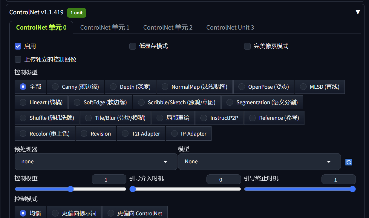
Task: Switch to the ControlNet 单元 1 tab
Action: pos(105,27)
